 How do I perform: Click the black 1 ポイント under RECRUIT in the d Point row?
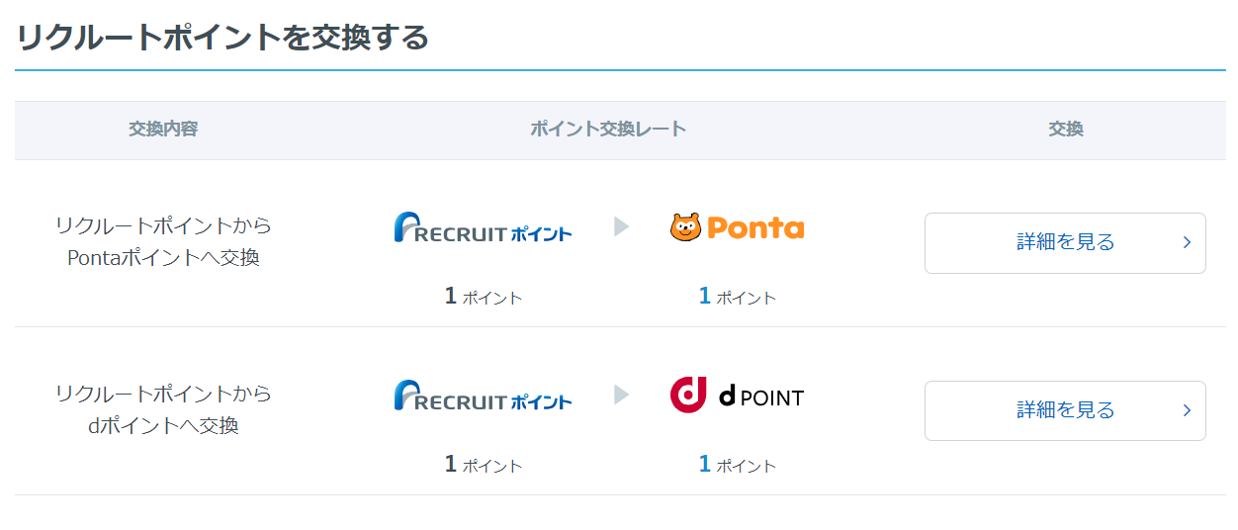[483, 465]
